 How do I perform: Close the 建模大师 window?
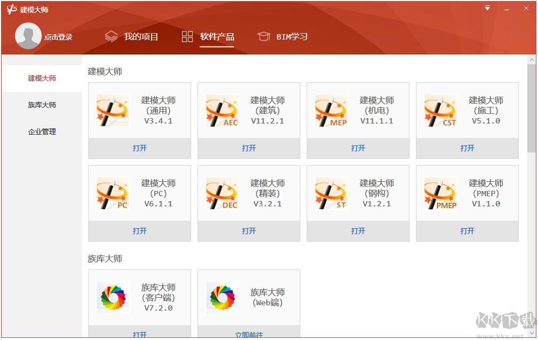pos(526,8)
